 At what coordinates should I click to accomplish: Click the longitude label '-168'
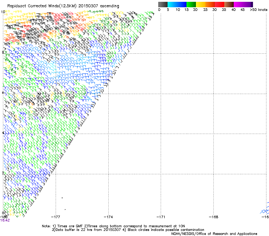(213, 217)
